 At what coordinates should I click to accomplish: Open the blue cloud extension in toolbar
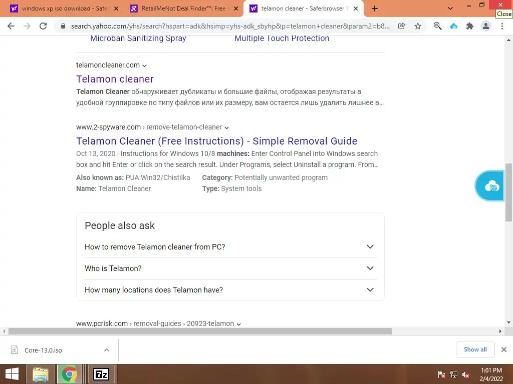pos(453,26)
